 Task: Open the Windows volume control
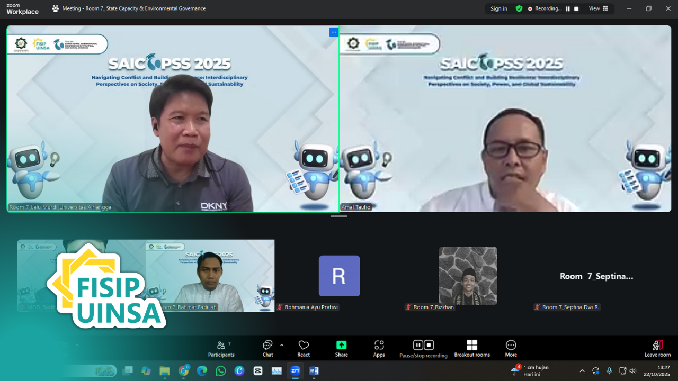point(632,371)
